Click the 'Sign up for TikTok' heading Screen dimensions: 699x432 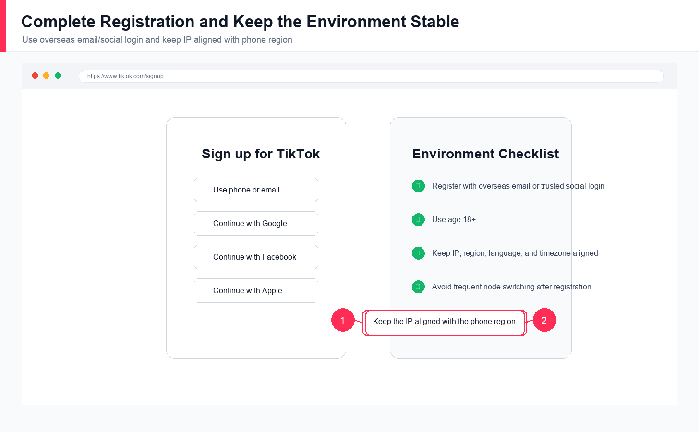261,154
